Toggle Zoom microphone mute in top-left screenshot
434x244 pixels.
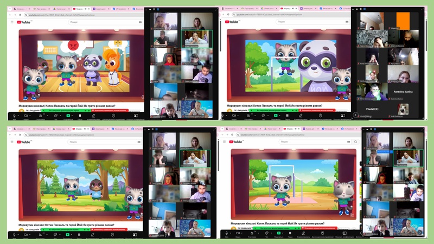click(15, 115)
